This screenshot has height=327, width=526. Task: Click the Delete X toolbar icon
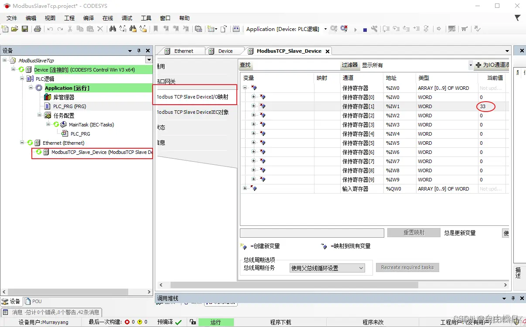click(x=100, y=29)
